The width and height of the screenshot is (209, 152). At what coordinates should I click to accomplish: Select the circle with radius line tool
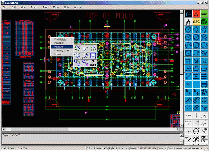pos(188,30)
